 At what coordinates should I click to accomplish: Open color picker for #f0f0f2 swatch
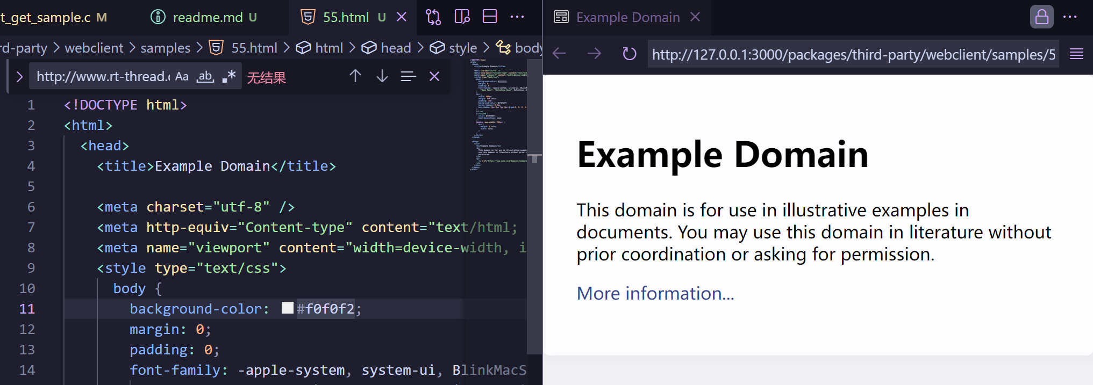click(288, 308)
